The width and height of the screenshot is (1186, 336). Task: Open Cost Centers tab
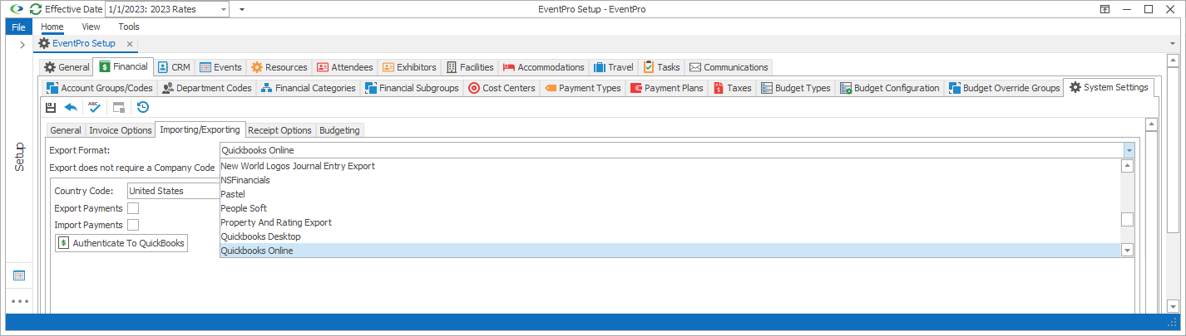click(502, 88)
